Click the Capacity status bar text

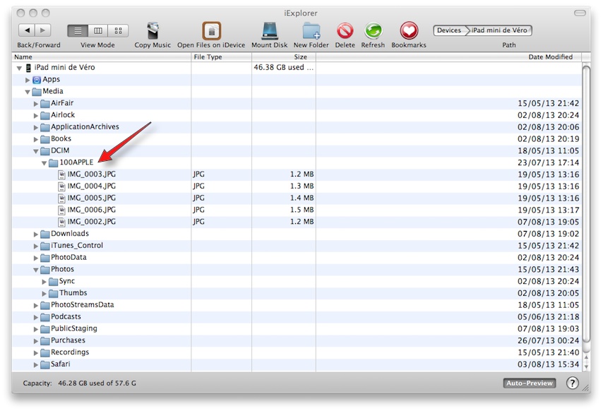click(79, 383)
